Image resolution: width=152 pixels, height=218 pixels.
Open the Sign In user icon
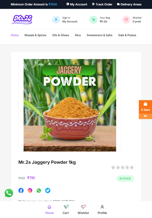(x=56, y=20)
